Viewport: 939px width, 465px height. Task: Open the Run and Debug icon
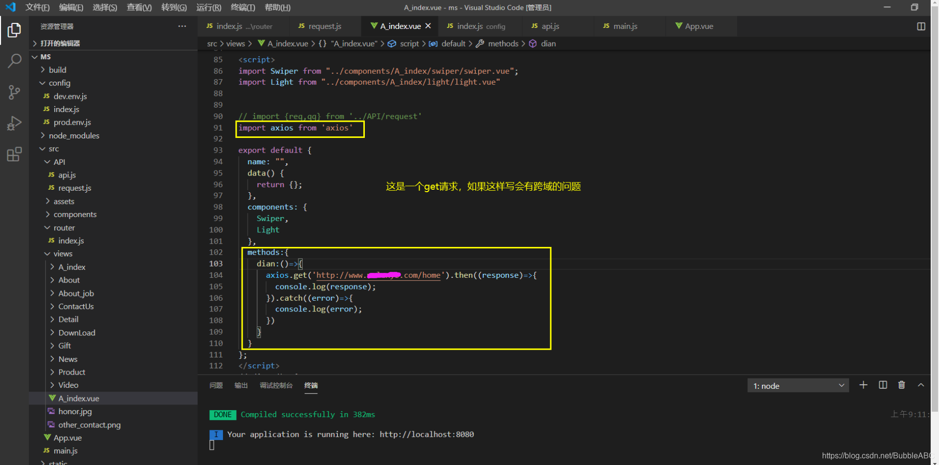[x=14, y=123]
